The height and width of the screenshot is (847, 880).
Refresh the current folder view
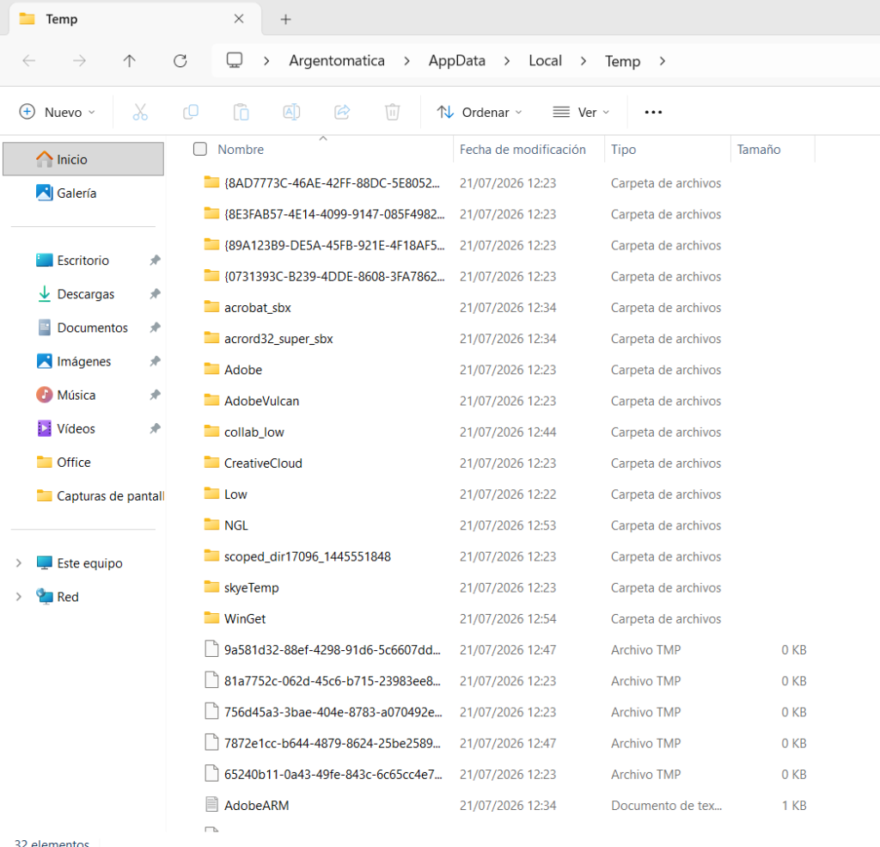click(180, 61)
